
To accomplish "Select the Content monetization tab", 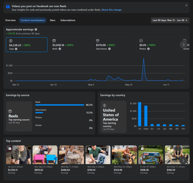I will click(33, 20).
